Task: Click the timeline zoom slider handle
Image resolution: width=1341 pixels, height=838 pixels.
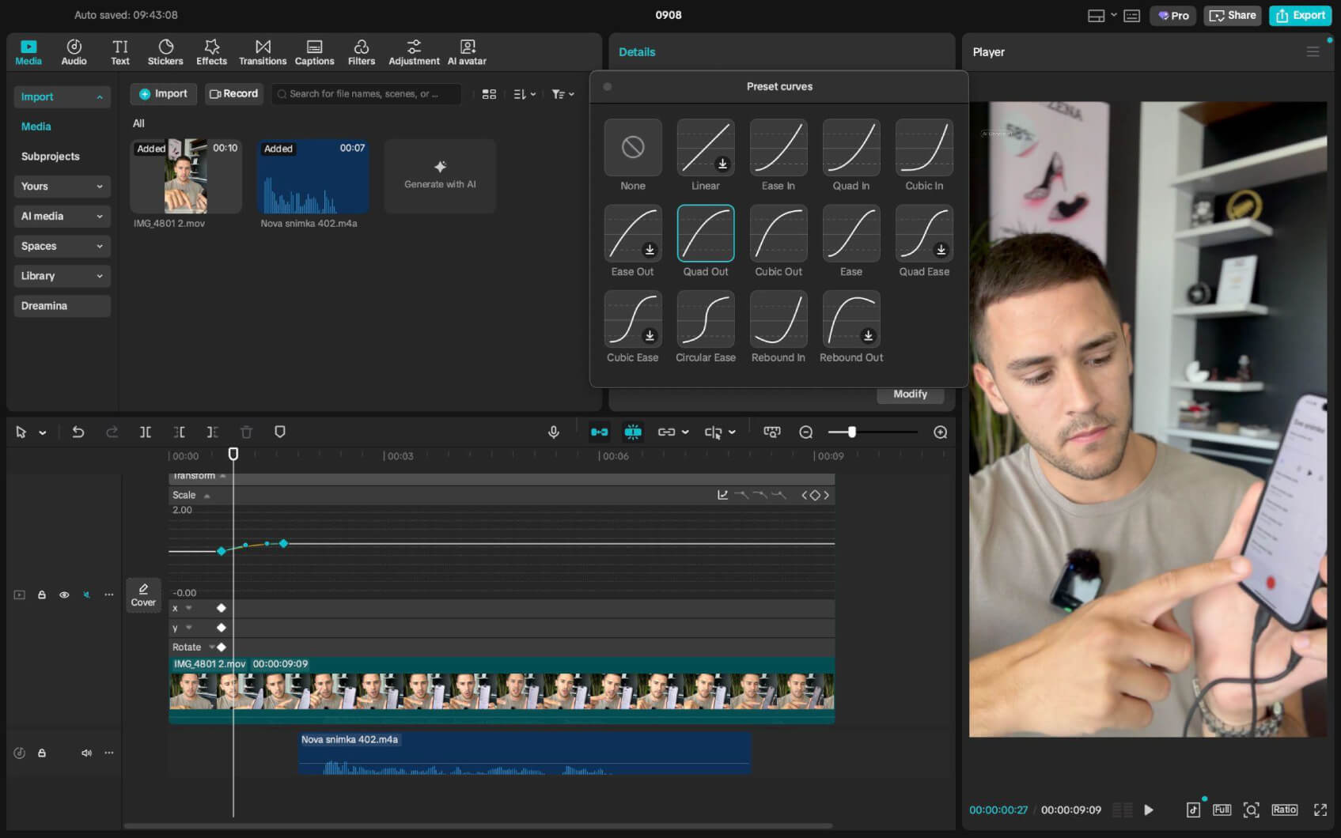Action: pos(851,432)
